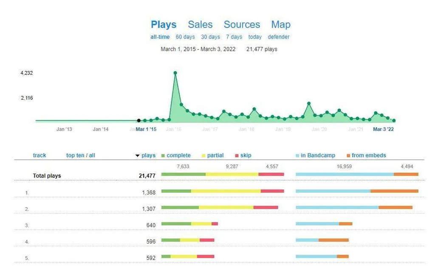
Task: Click the Mar 3 '22 end data point
Action: click(x=394, y=120)
